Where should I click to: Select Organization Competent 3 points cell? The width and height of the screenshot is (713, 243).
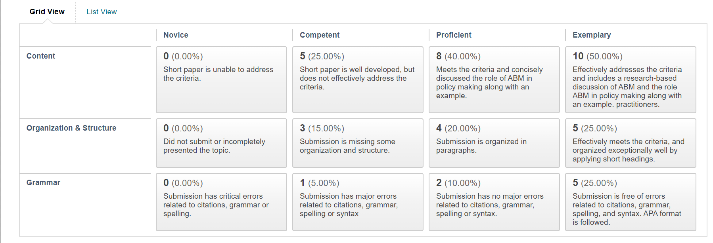358,143
